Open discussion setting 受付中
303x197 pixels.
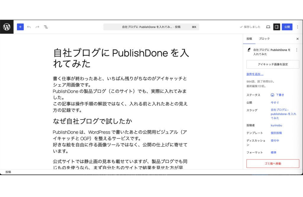(275, 141)
